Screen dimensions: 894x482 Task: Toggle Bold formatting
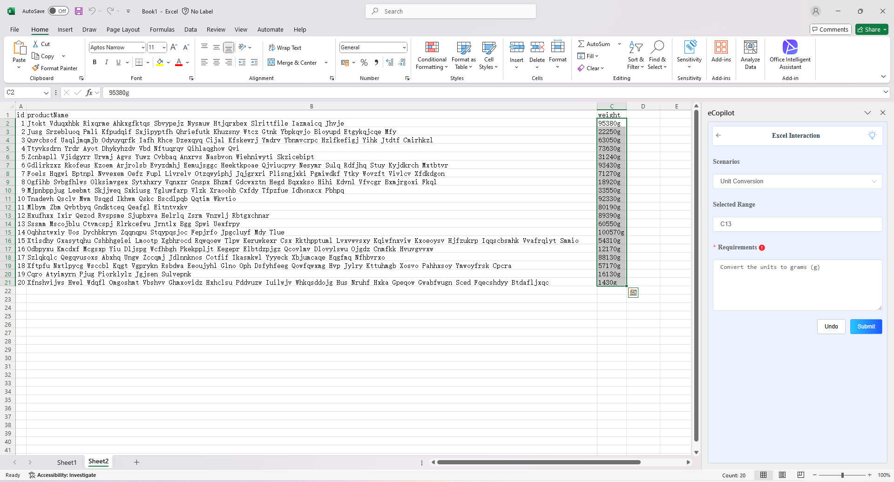95,62
